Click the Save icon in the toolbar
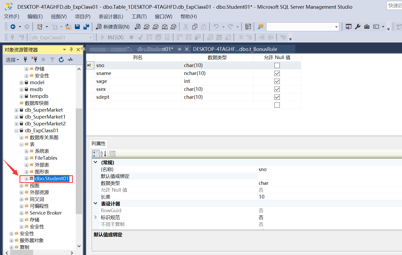Viewport: 402px width, 255px height. pyautogui.click(x=77, y=27)
